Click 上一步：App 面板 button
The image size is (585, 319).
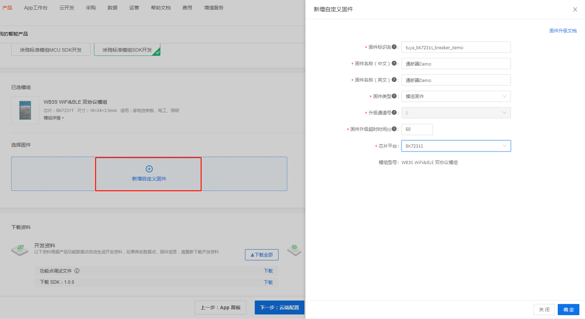click(221, 307)
